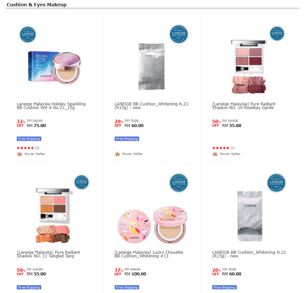The height and width of the screenshot is (293, 305).
Task: Open Laneige Malaysia Holiday Sparkling BB Cushion link
Action: pyautogui.click(x=51, y=106)
